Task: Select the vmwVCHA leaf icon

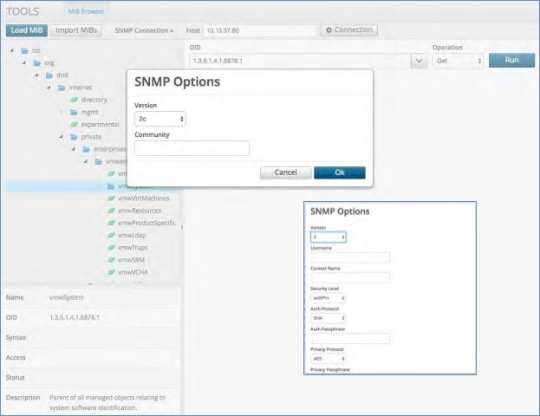Action: click(110, 272)
